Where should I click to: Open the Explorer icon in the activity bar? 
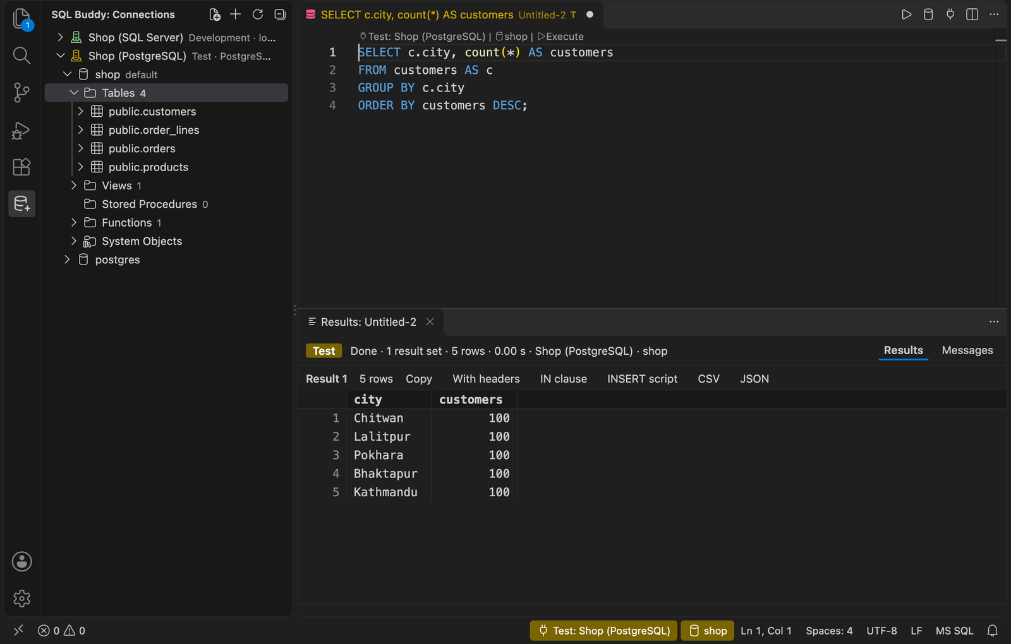point(21,19)
